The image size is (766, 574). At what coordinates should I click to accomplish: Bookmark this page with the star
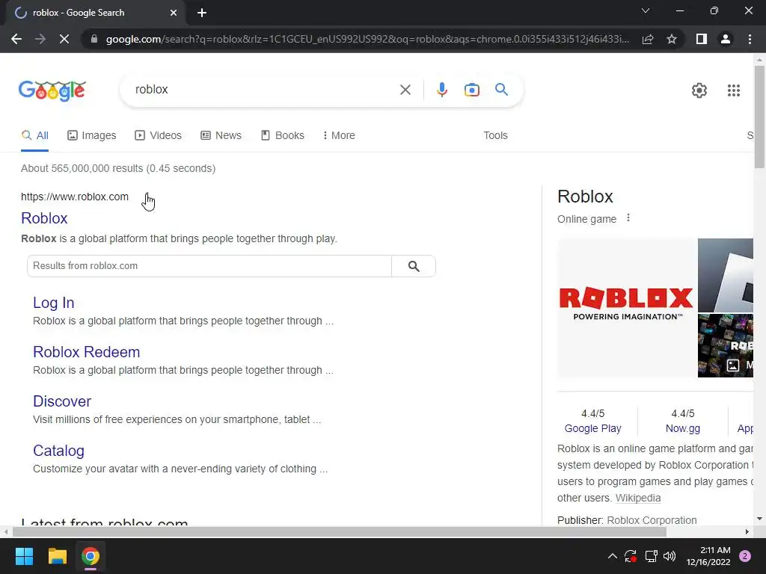(x=672, y=39)
